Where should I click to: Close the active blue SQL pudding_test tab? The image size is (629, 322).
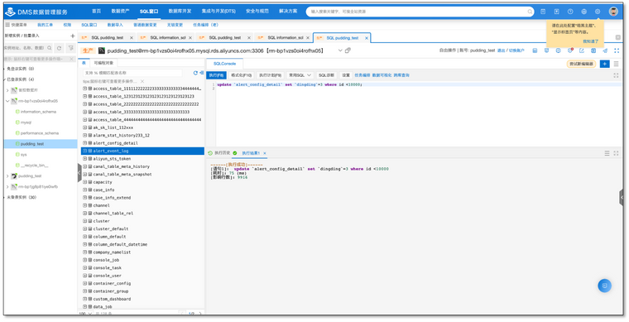click(367, 38)
